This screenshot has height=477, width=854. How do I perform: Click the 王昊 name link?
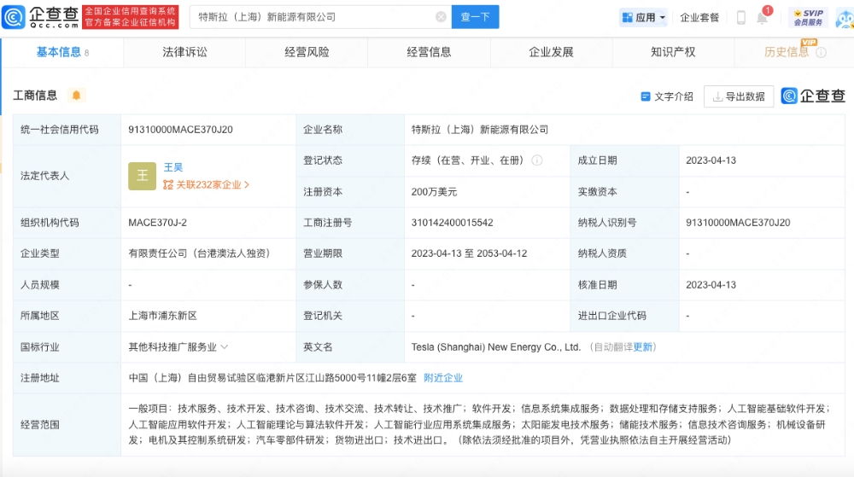173,167
